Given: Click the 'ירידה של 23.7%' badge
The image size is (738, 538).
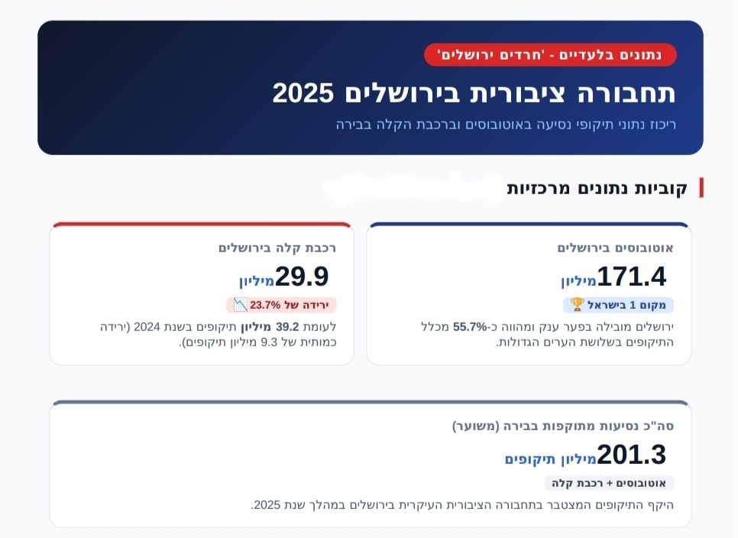Looking at the screenshot, I should (281, 305).
